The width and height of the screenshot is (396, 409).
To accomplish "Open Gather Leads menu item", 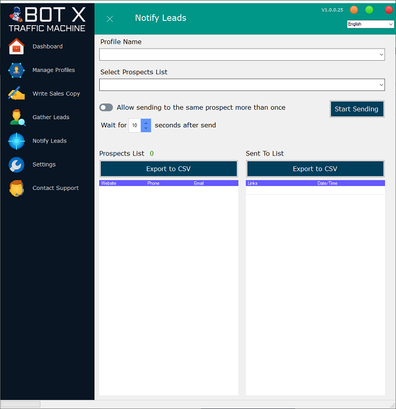I will (51, 117).
